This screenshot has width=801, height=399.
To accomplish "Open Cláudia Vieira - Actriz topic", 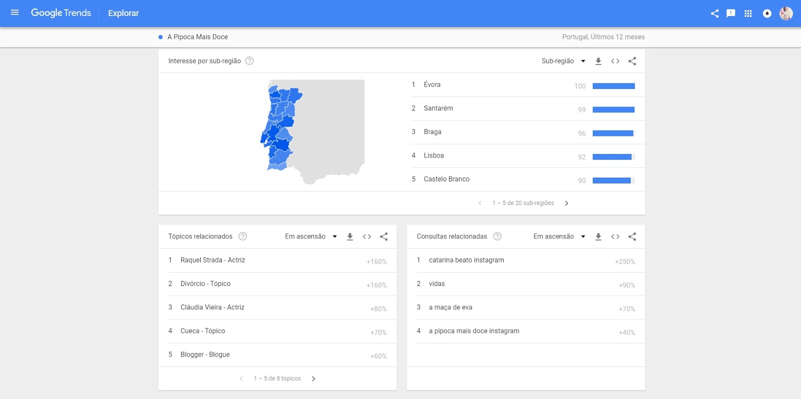I will pos(277,307).
